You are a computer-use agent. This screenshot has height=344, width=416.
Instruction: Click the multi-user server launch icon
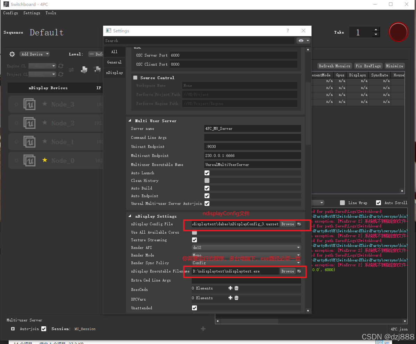[x=13, y=329]
